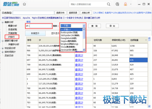Choose 360Spider in the dropdown list

click(71, 35)
